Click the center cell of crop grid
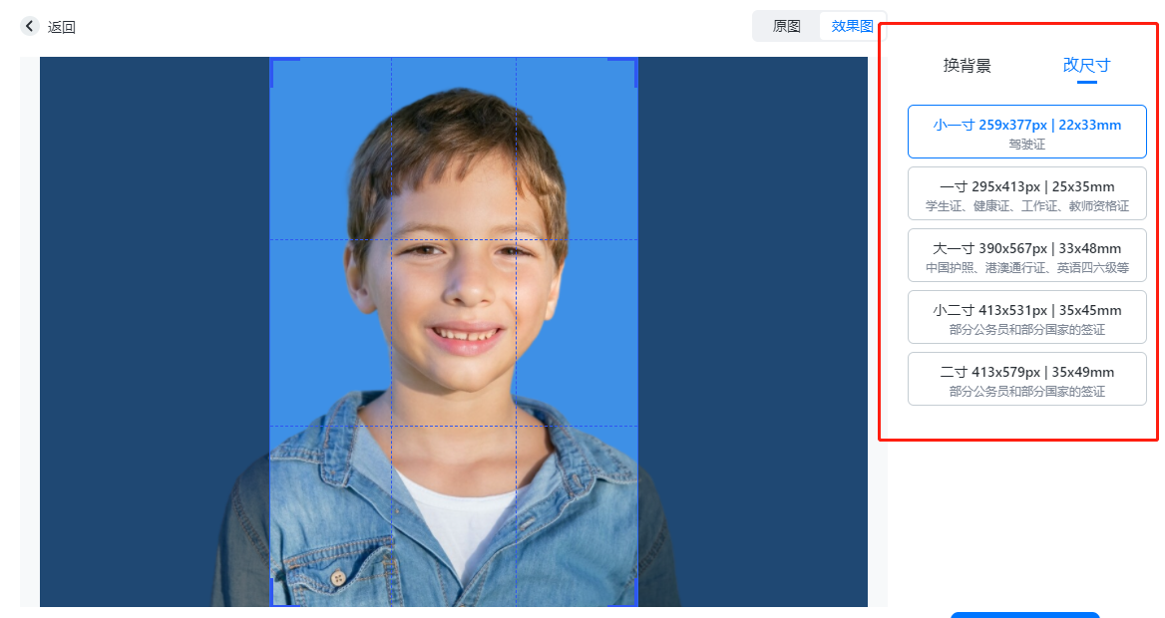Screen dimensions: 1165x618 [454, 333]
